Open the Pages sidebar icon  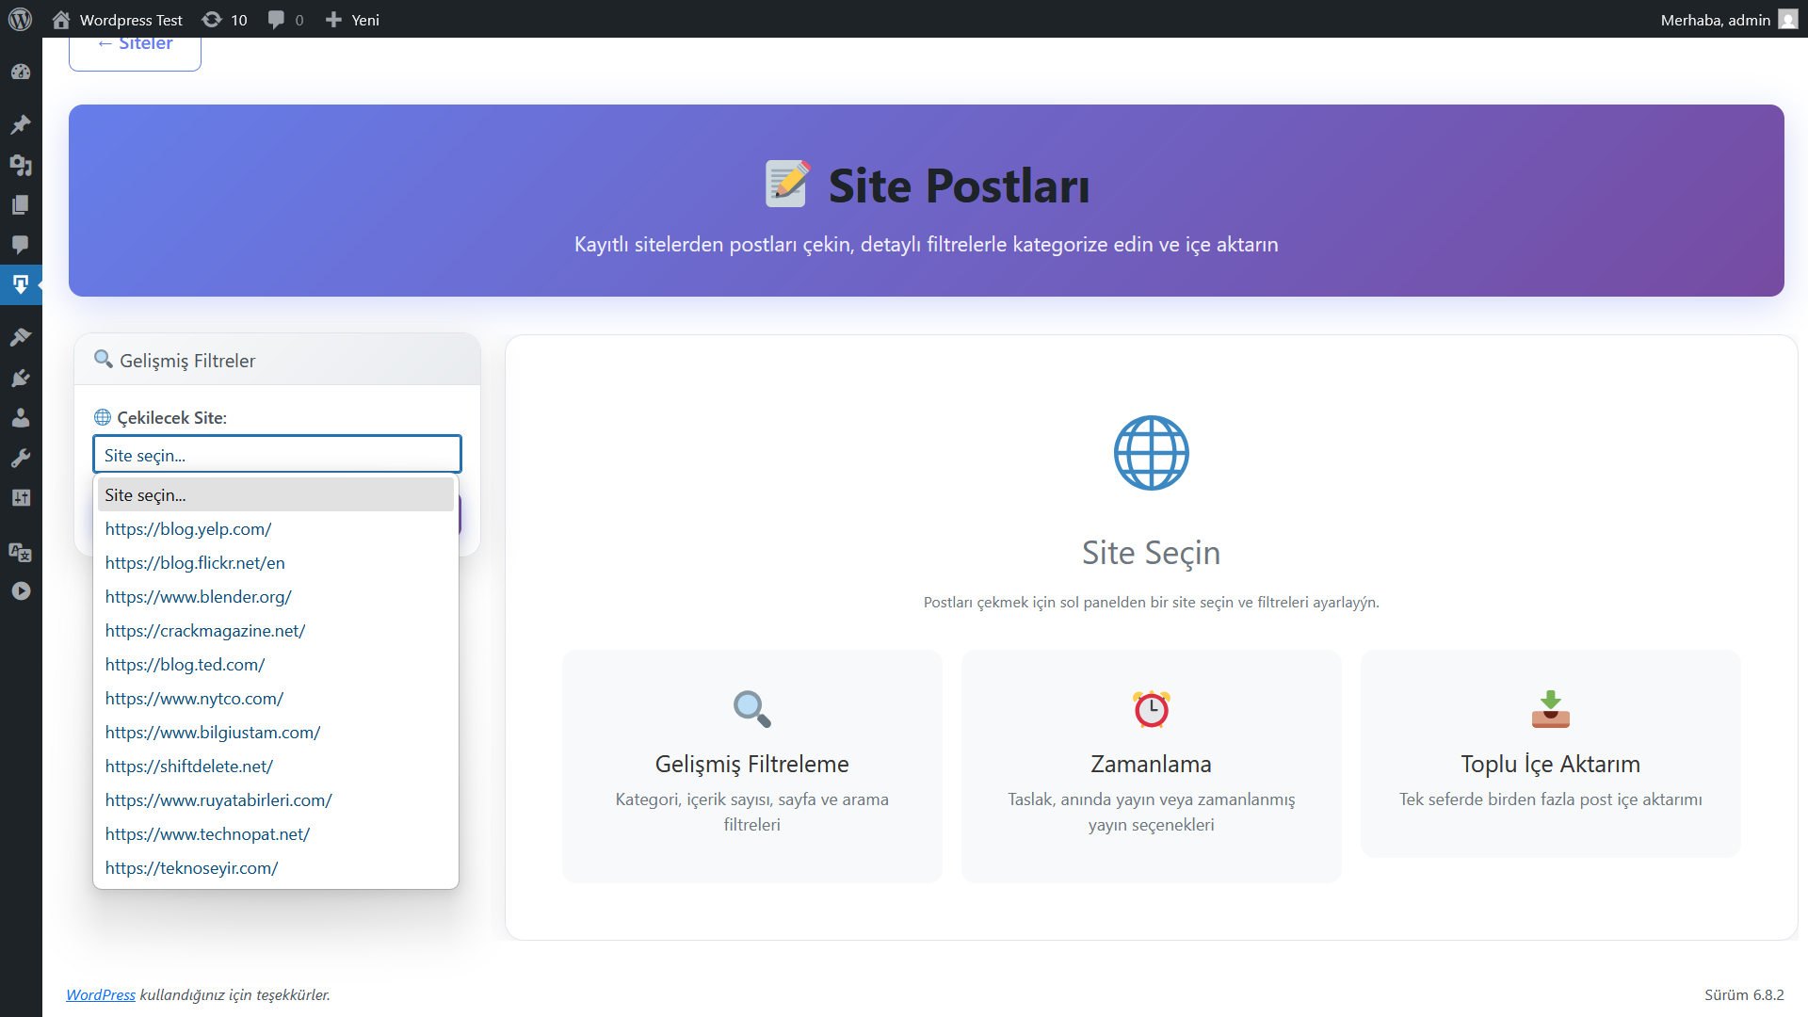(21, 205)
